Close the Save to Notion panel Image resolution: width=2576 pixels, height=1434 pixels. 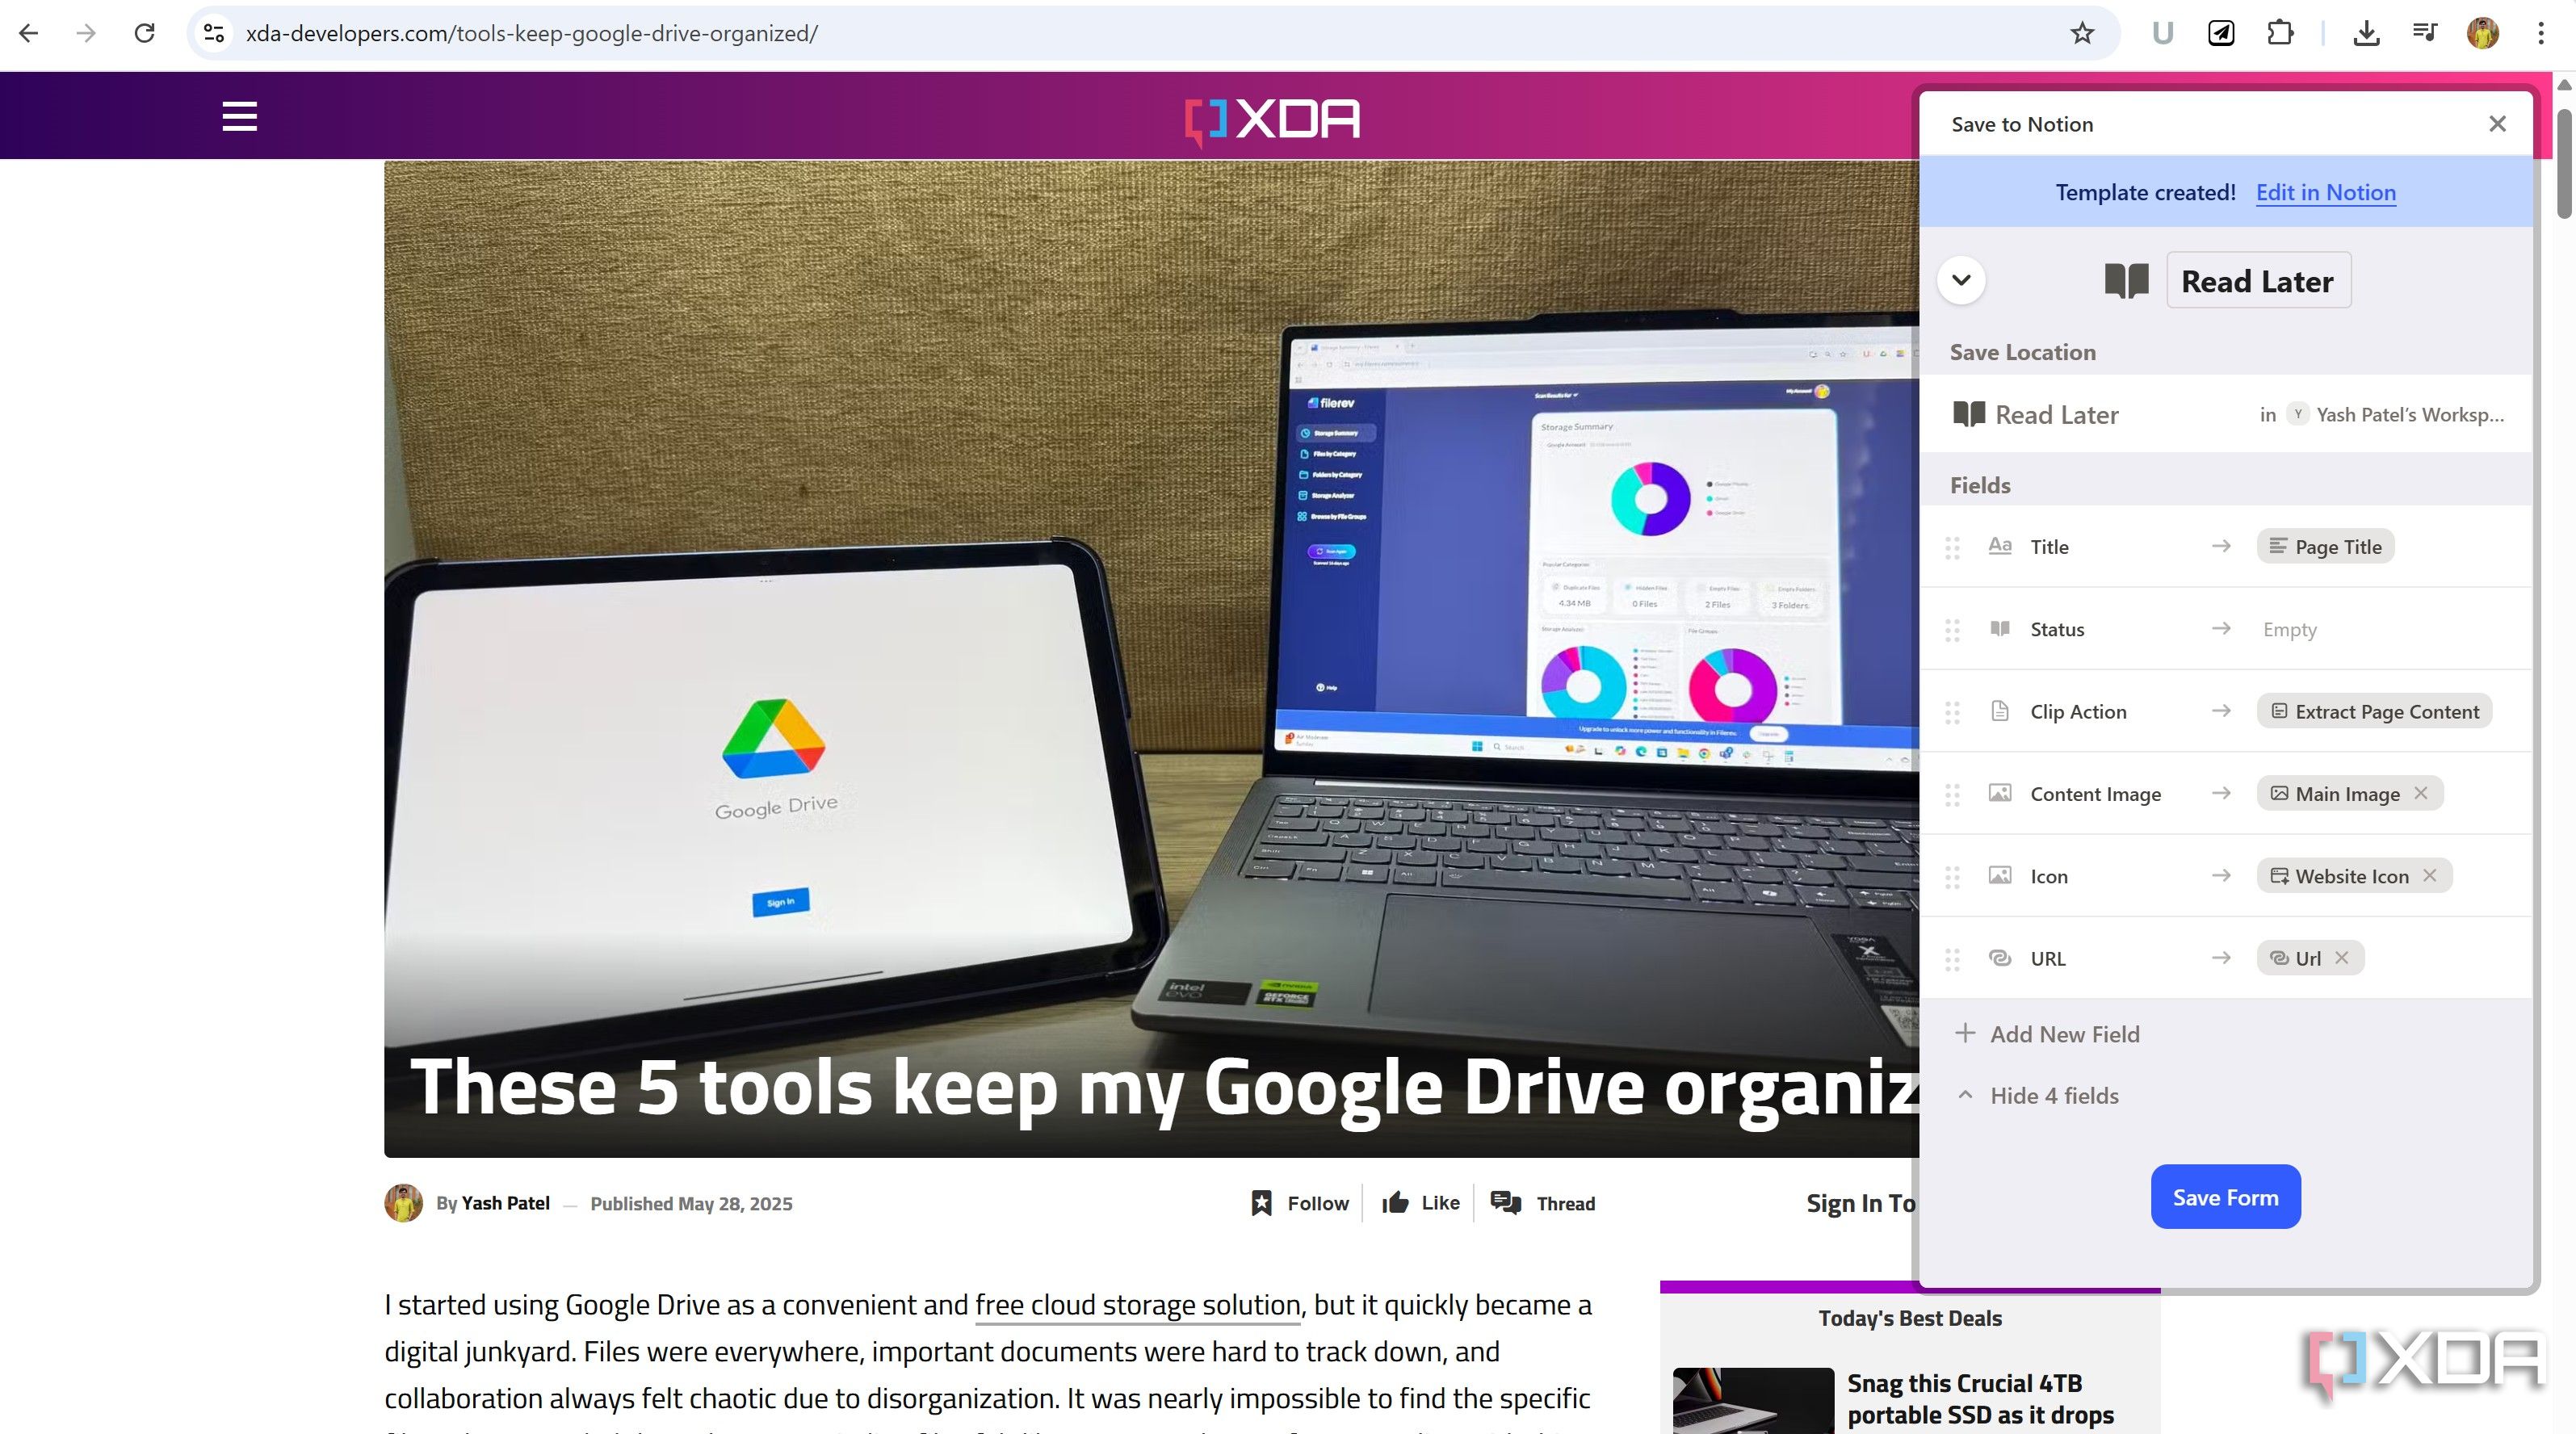[x=2497, y=124]
